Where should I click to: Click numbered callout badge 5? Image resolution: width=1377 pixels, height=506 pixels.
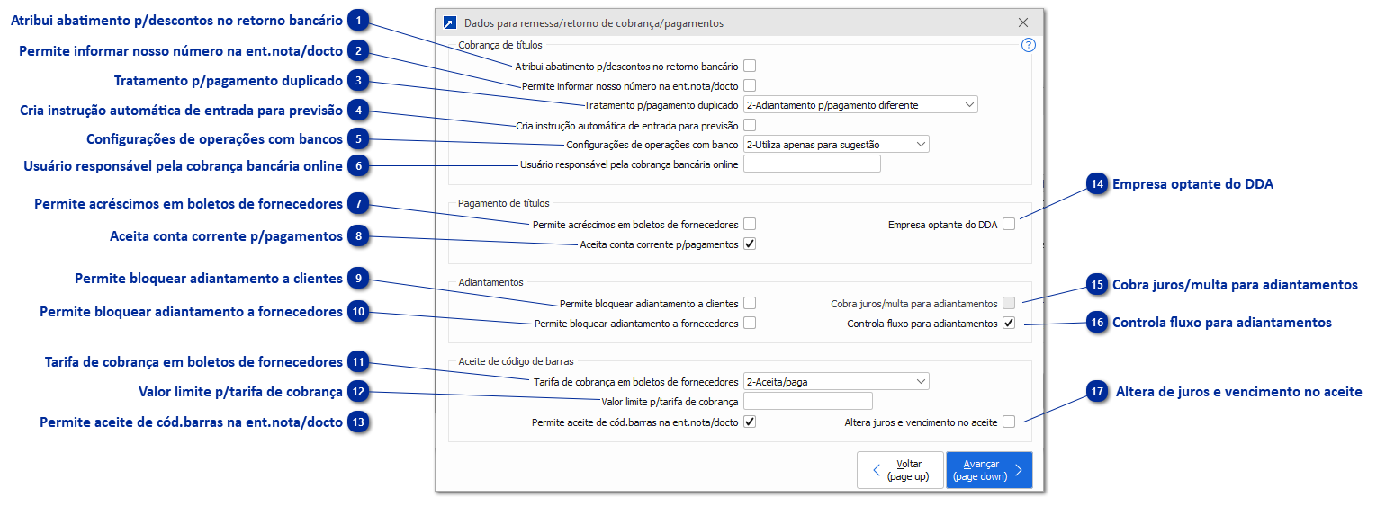click(x=358, y=139)
